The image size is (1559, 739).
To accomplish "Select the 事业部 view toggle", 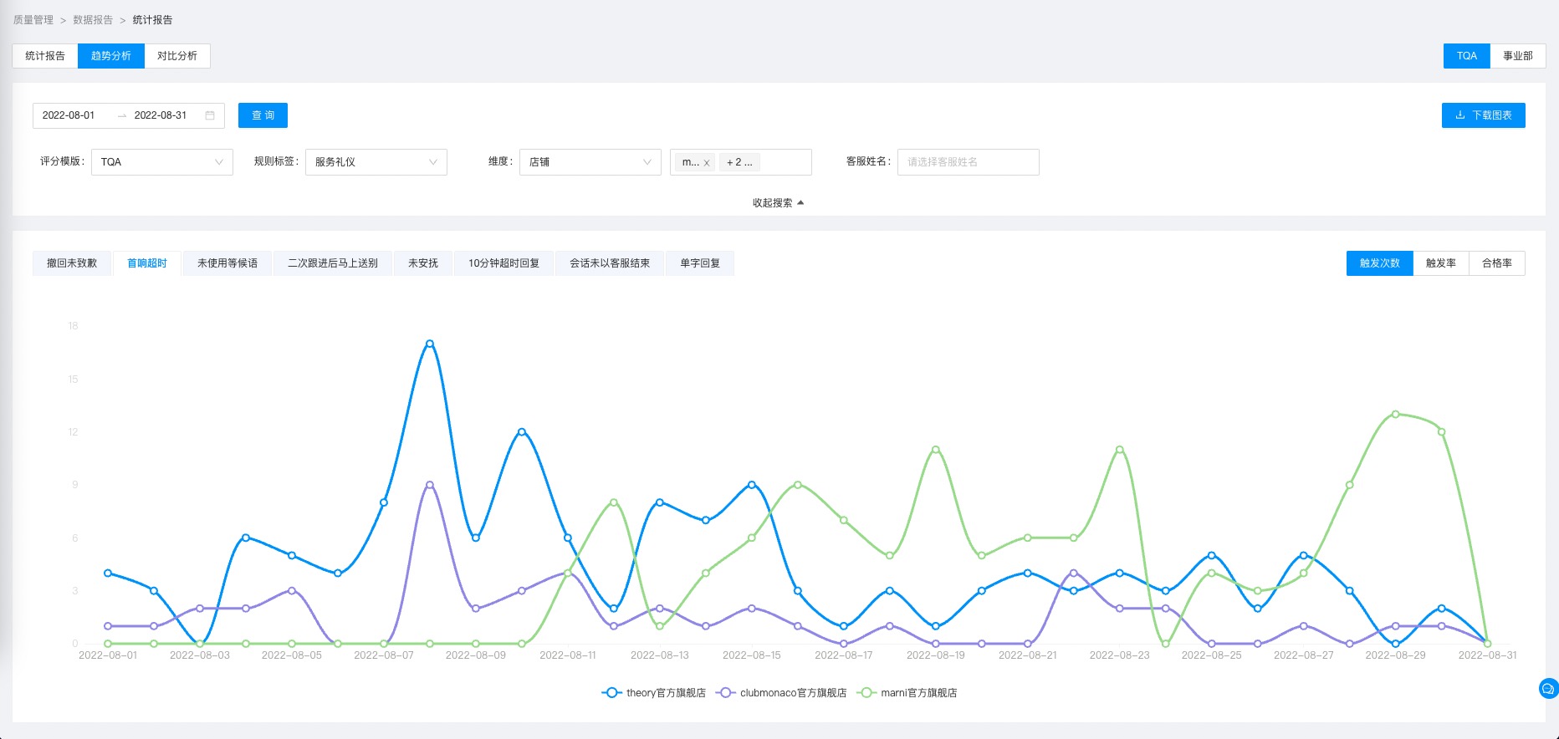I will pyautogui.click(x=1518, y=56).
